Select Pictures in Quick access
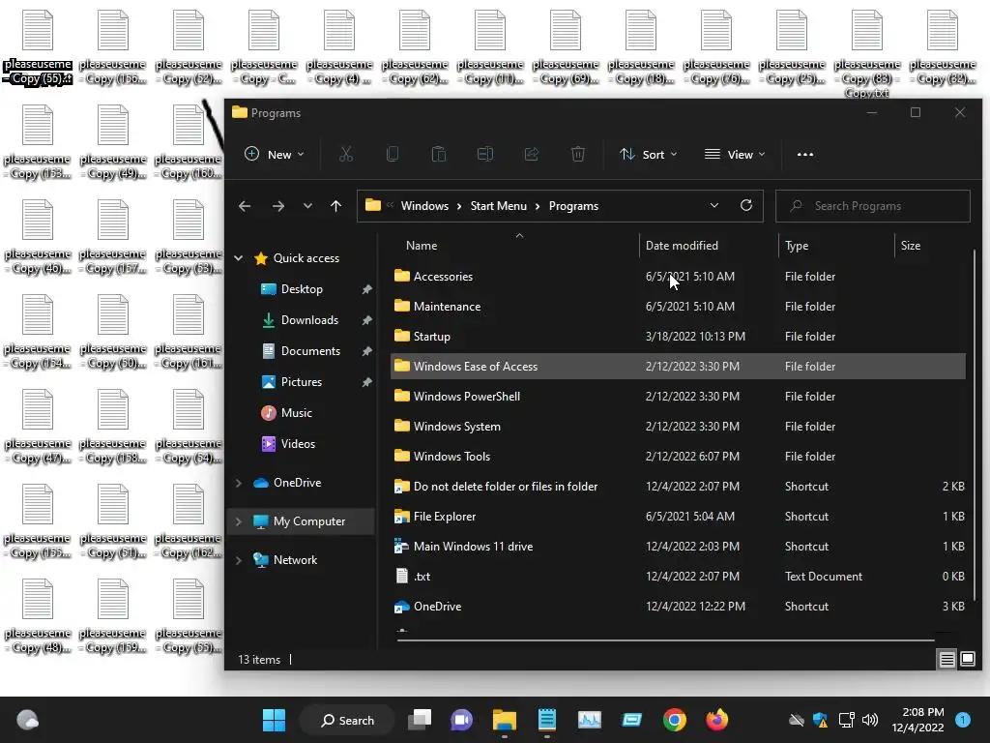990x743 pixels. click(x=302, y=382)
